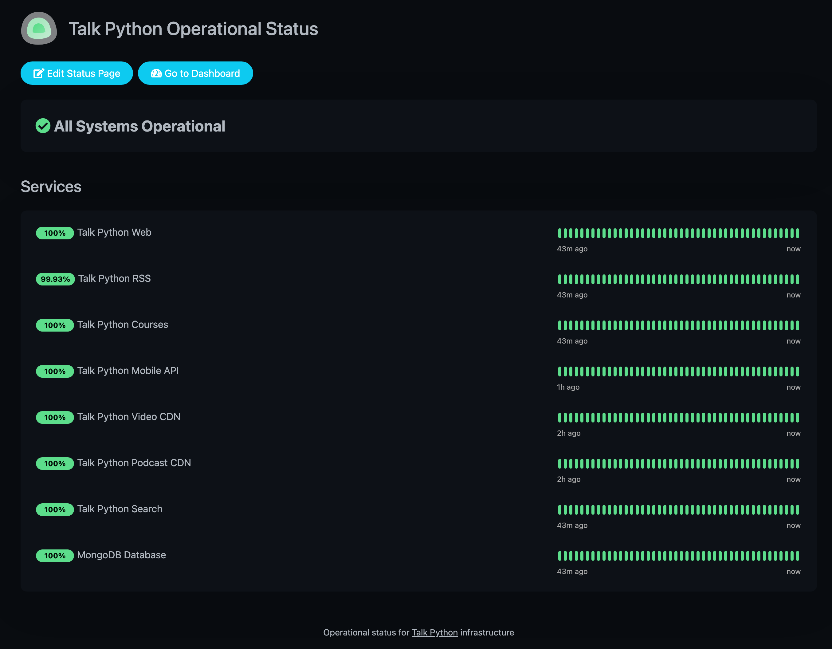The image size is (832, 649).
Task: Follow the Talk Python footer link
Action: (x=435, y=633)
